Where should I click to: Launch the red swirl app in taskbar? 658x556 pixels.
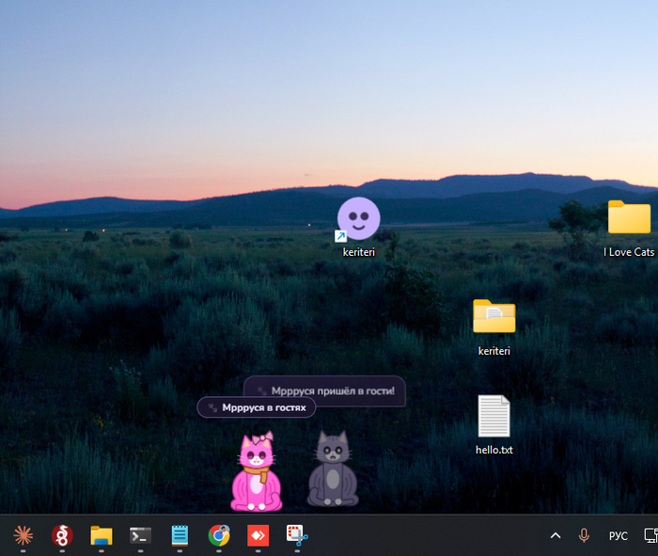coord(62,535)
